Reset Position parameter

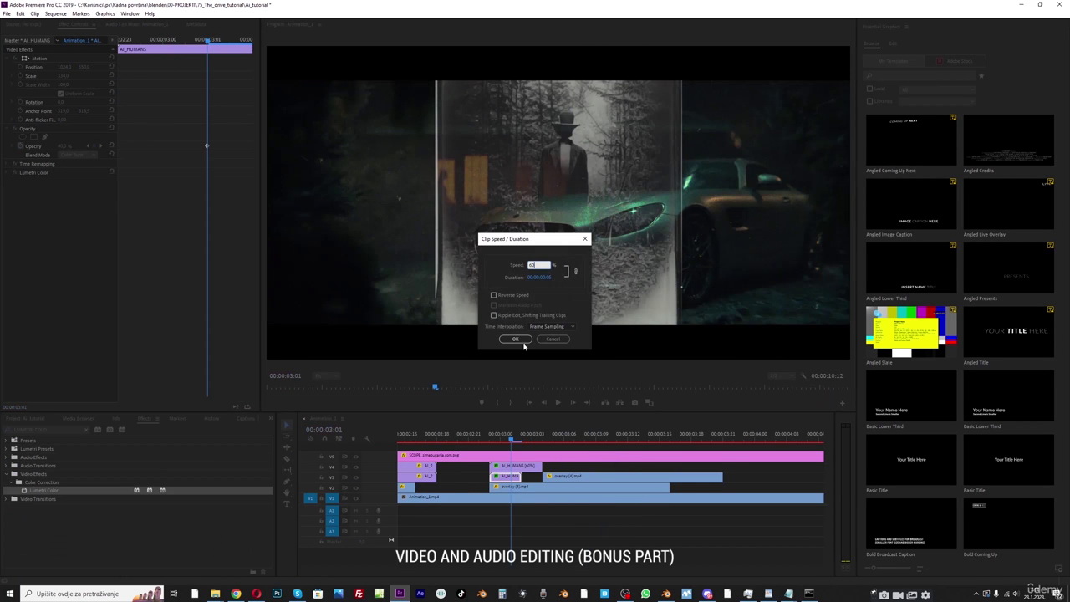tap(111, 67)
